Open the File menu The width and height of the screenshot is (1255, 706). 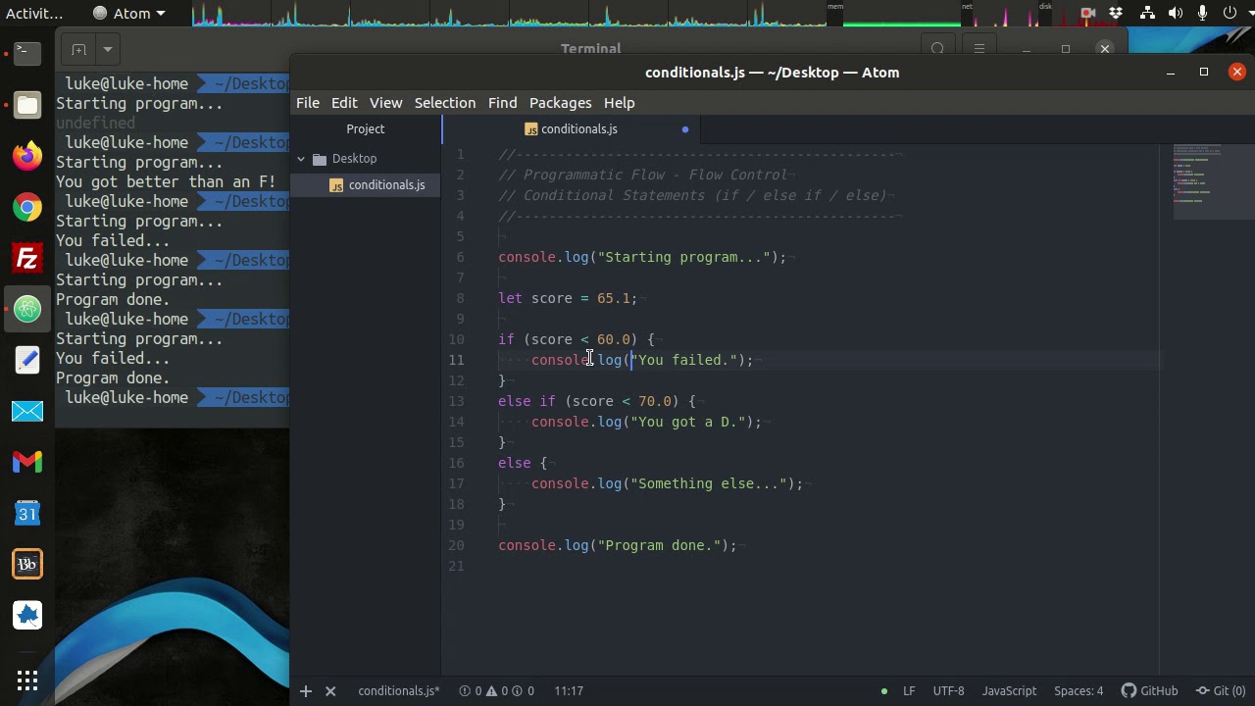pyautogui.click(x=308, y=103)
